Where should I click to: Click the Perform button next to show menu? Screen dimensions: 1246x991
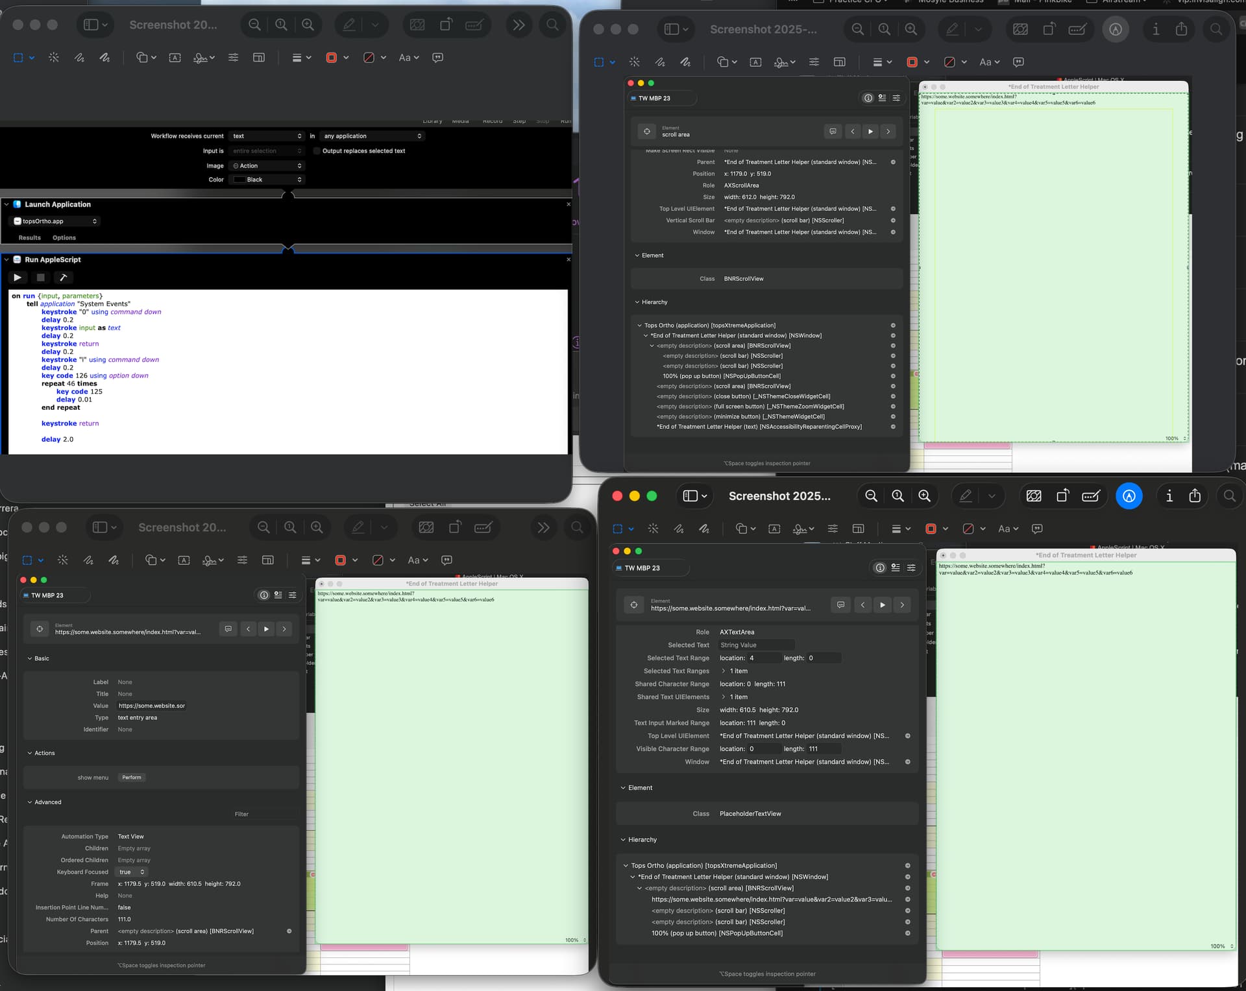click(x=132, y=777)
